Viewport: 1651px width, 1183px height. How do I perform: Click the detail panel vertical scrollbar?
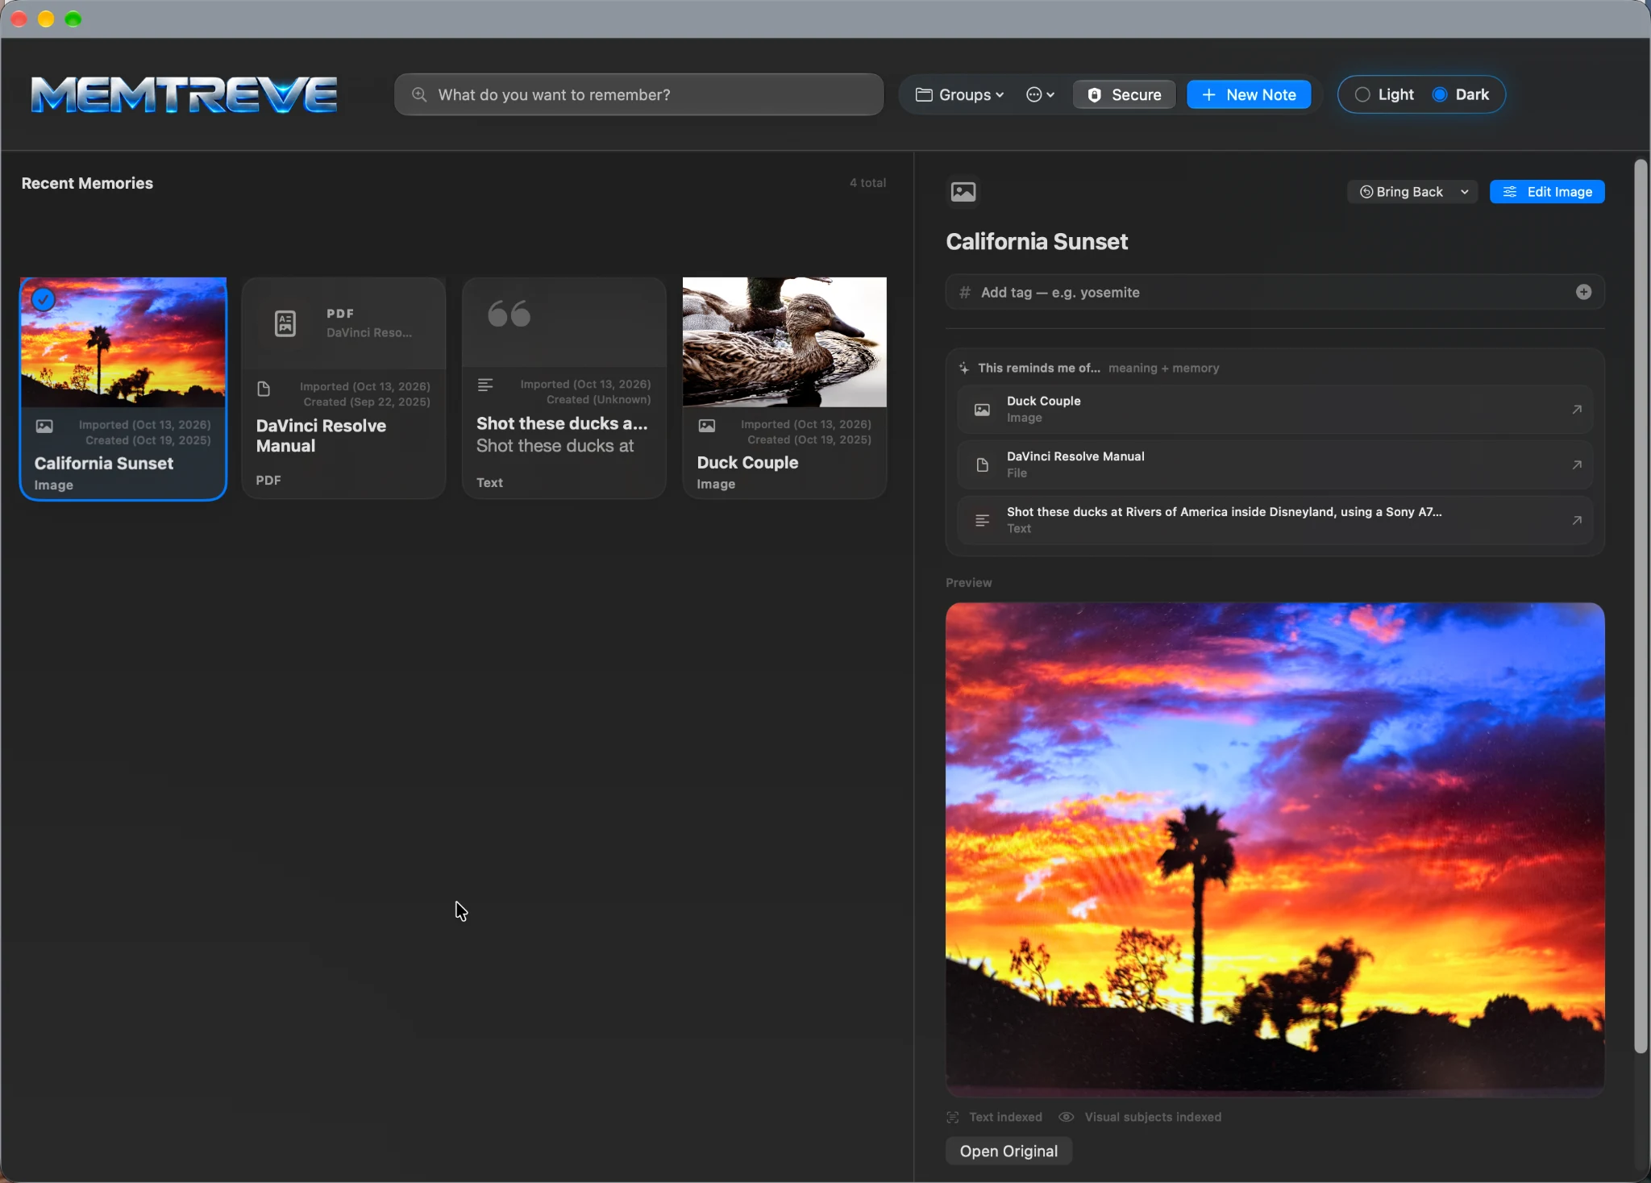(x=1641, y=605)
